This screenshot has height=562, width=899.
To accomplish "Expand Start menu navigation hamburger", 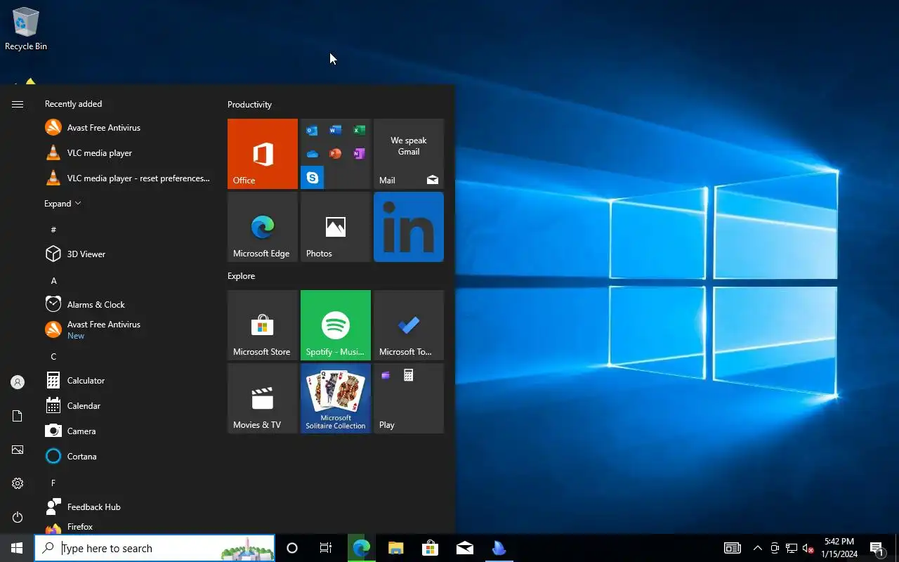I will [x=18, y=104].
